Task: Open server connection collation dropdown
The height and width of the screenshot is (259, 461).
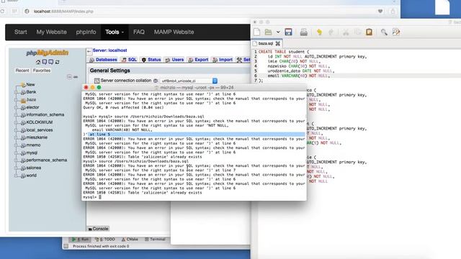Action: (189, 81)
